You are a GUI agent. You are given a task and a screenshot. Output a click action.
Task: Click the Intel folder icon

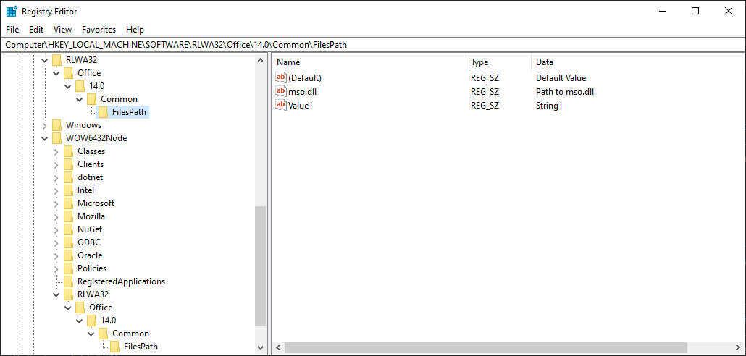(x=69, y=190)
